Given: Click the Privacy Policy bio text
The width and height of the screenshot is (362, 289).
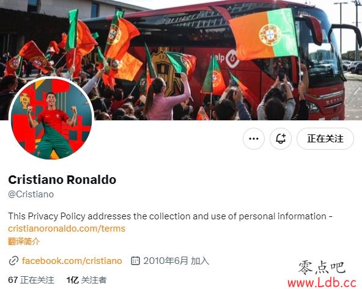Looking at the screenshot, I should [x=56, y=216].
